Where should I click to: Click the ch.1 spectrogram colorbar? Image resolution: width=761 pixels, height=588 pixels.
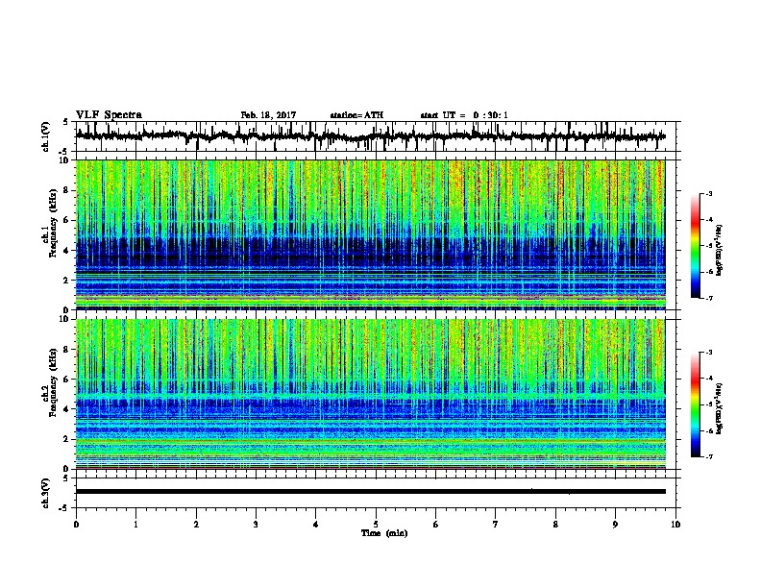pos(696,246)
